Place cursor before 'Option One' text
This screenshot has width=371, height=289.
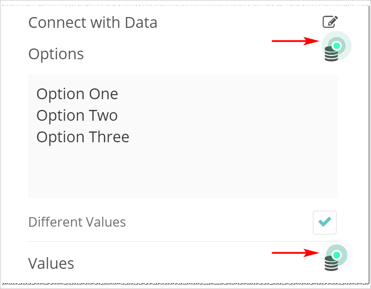tap(36, 94)
